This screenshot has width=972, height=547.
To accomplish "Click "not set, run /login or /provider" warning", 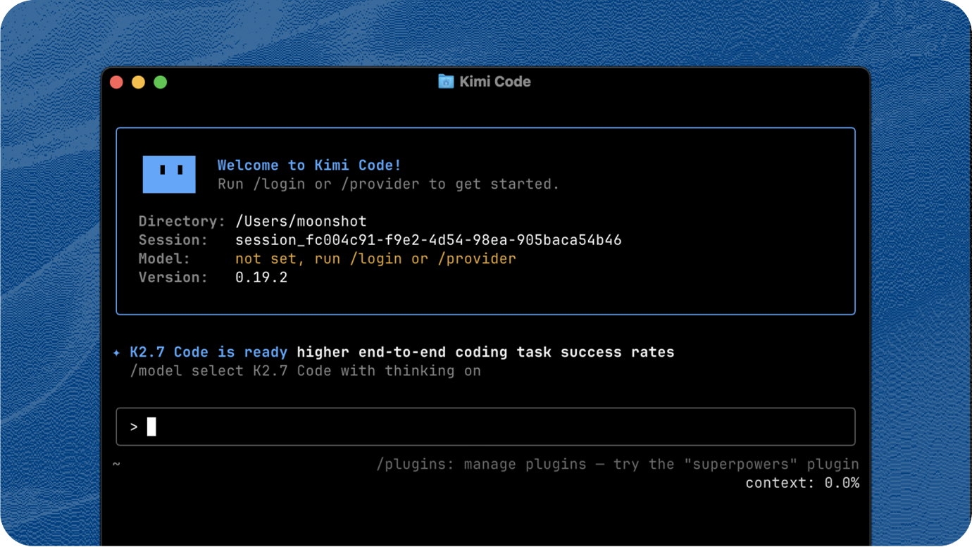I will click(375, 259).
